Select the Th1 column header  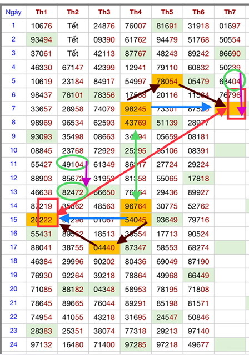point(41,12)
